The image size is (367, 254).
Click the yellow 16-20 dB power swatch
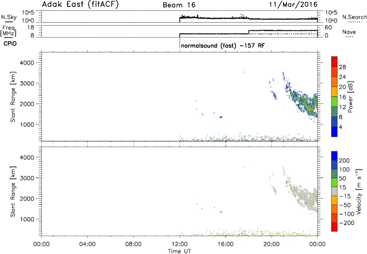[x=334, y=92]
